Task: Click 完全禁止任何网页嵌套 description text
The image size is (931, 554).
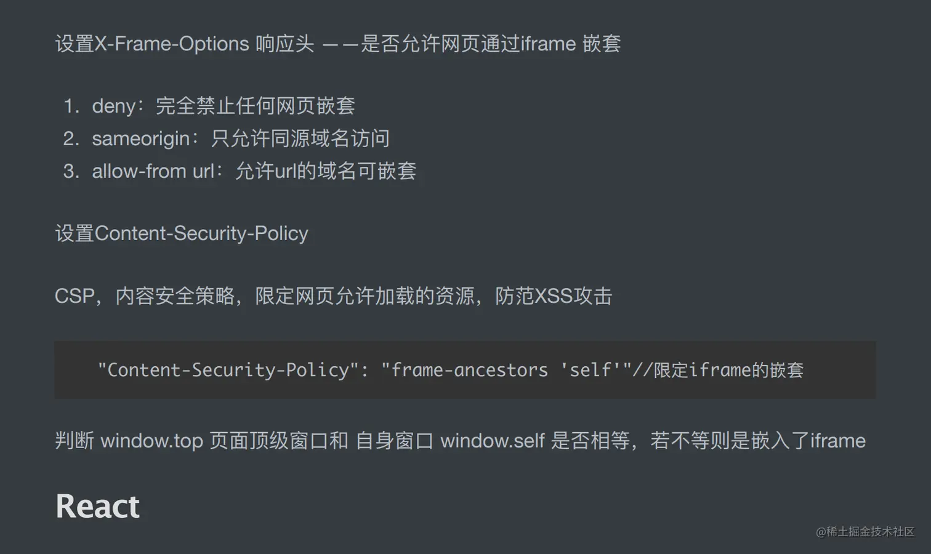Action: [255, 106]
